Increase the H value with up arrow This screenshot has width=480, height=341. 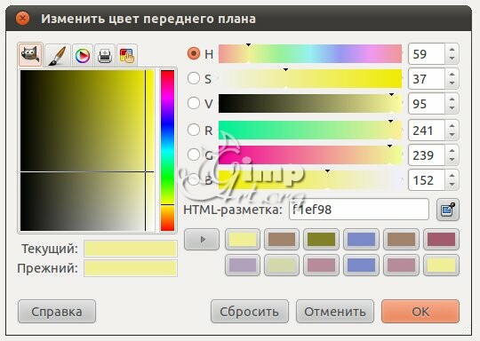pyautogui.click(x=452, y=49)
